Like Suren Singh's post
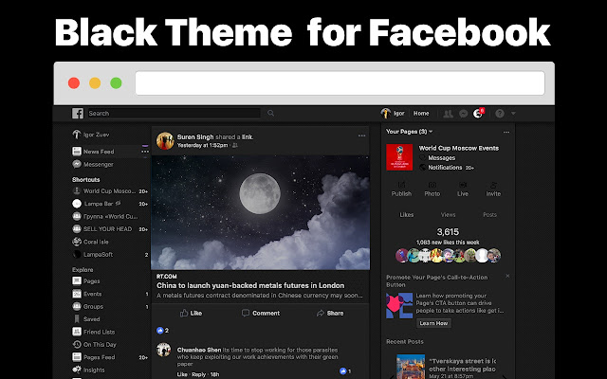 point(192,313)
